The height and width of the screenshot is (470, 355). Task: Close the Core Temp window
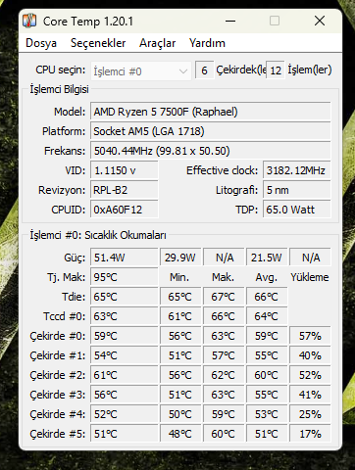[320, 21]
